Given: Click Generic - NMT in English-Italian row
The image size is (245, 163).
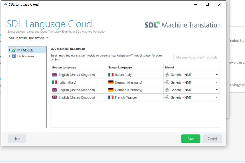Looking at the screenshot, I should coord(181,75).
